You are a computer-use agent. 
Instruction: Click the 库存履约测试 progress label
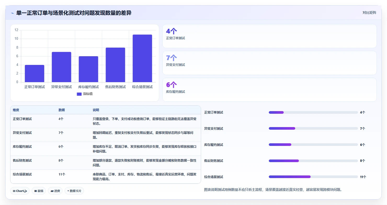[214, 145]
